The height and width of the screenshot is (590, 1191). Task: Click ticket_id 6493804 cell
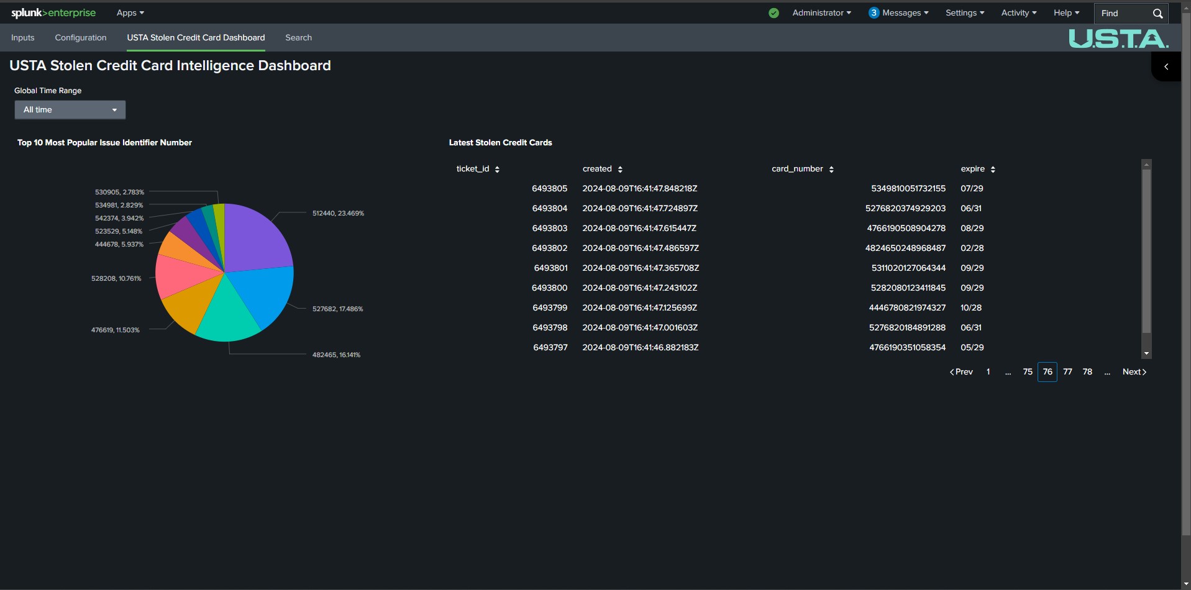(549, 209)
